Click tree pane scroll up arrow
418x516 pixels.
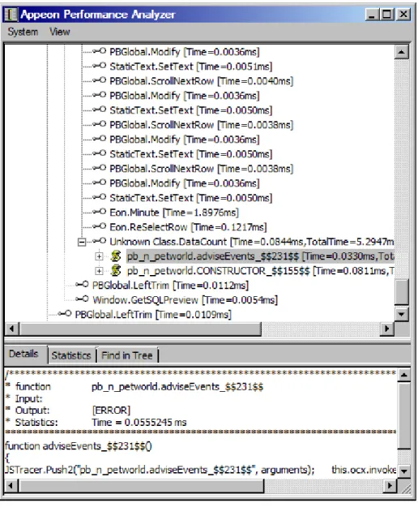(x=402, y=52)
